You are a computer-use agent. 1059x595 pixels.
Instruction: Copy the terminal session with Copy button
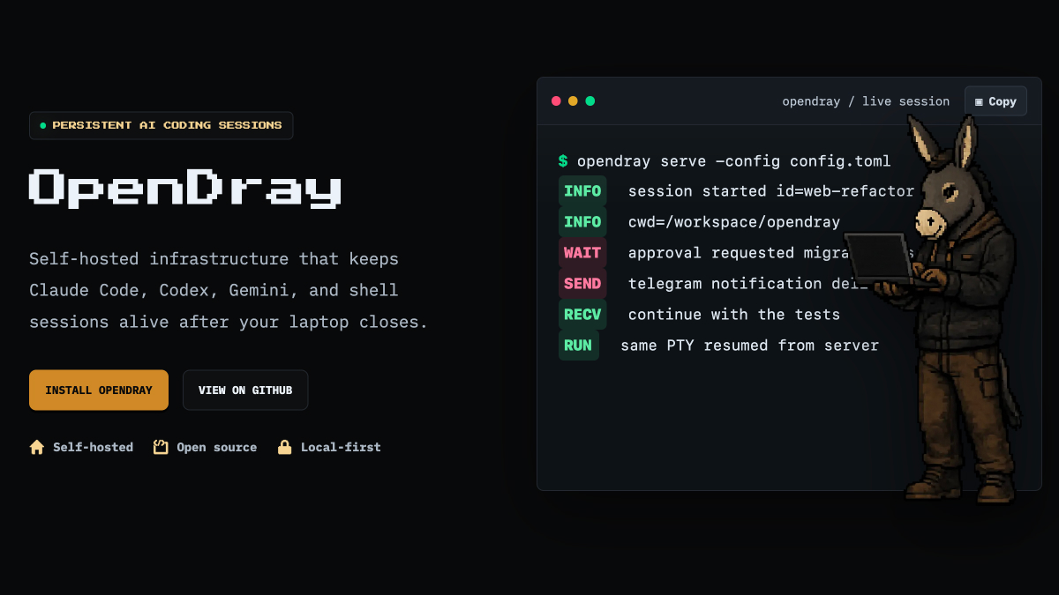[x=995, y=101]
